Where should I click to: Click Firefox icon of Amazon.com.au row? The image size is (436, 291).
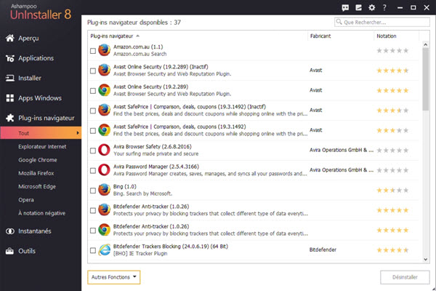pyautogui.click(x=104, y=50)
